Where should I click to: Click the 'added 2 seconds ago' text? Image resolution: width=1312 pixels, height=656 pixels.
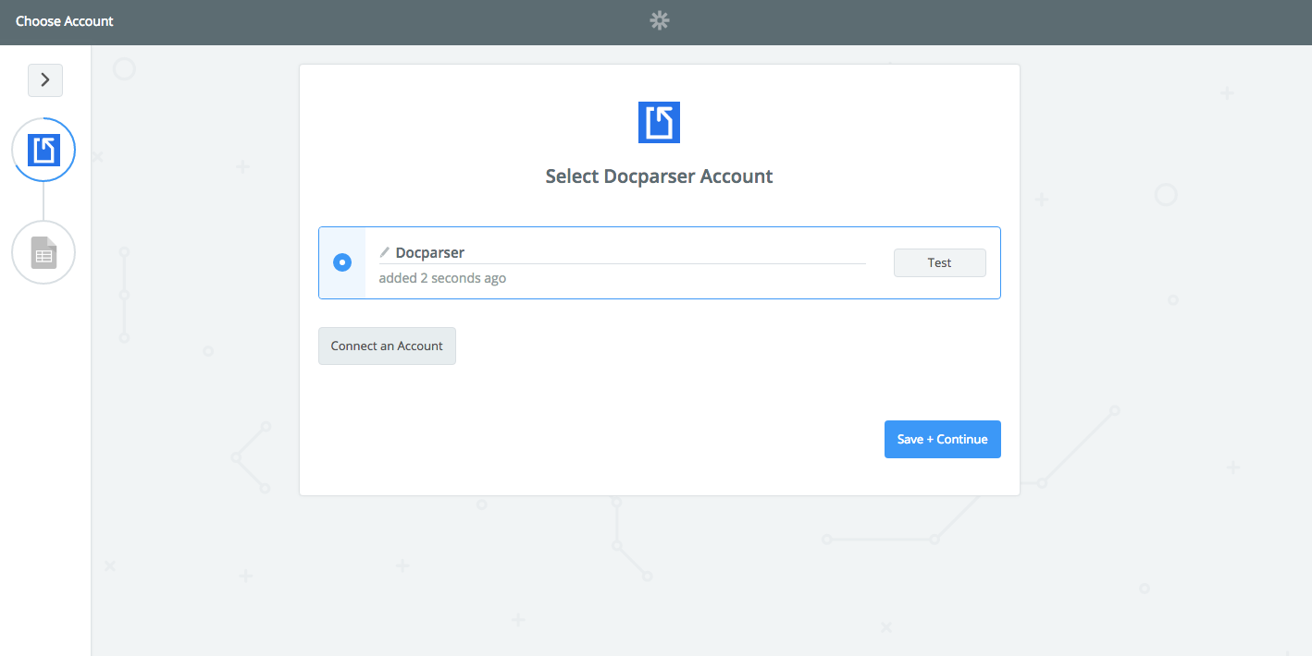tap(442, 278)
